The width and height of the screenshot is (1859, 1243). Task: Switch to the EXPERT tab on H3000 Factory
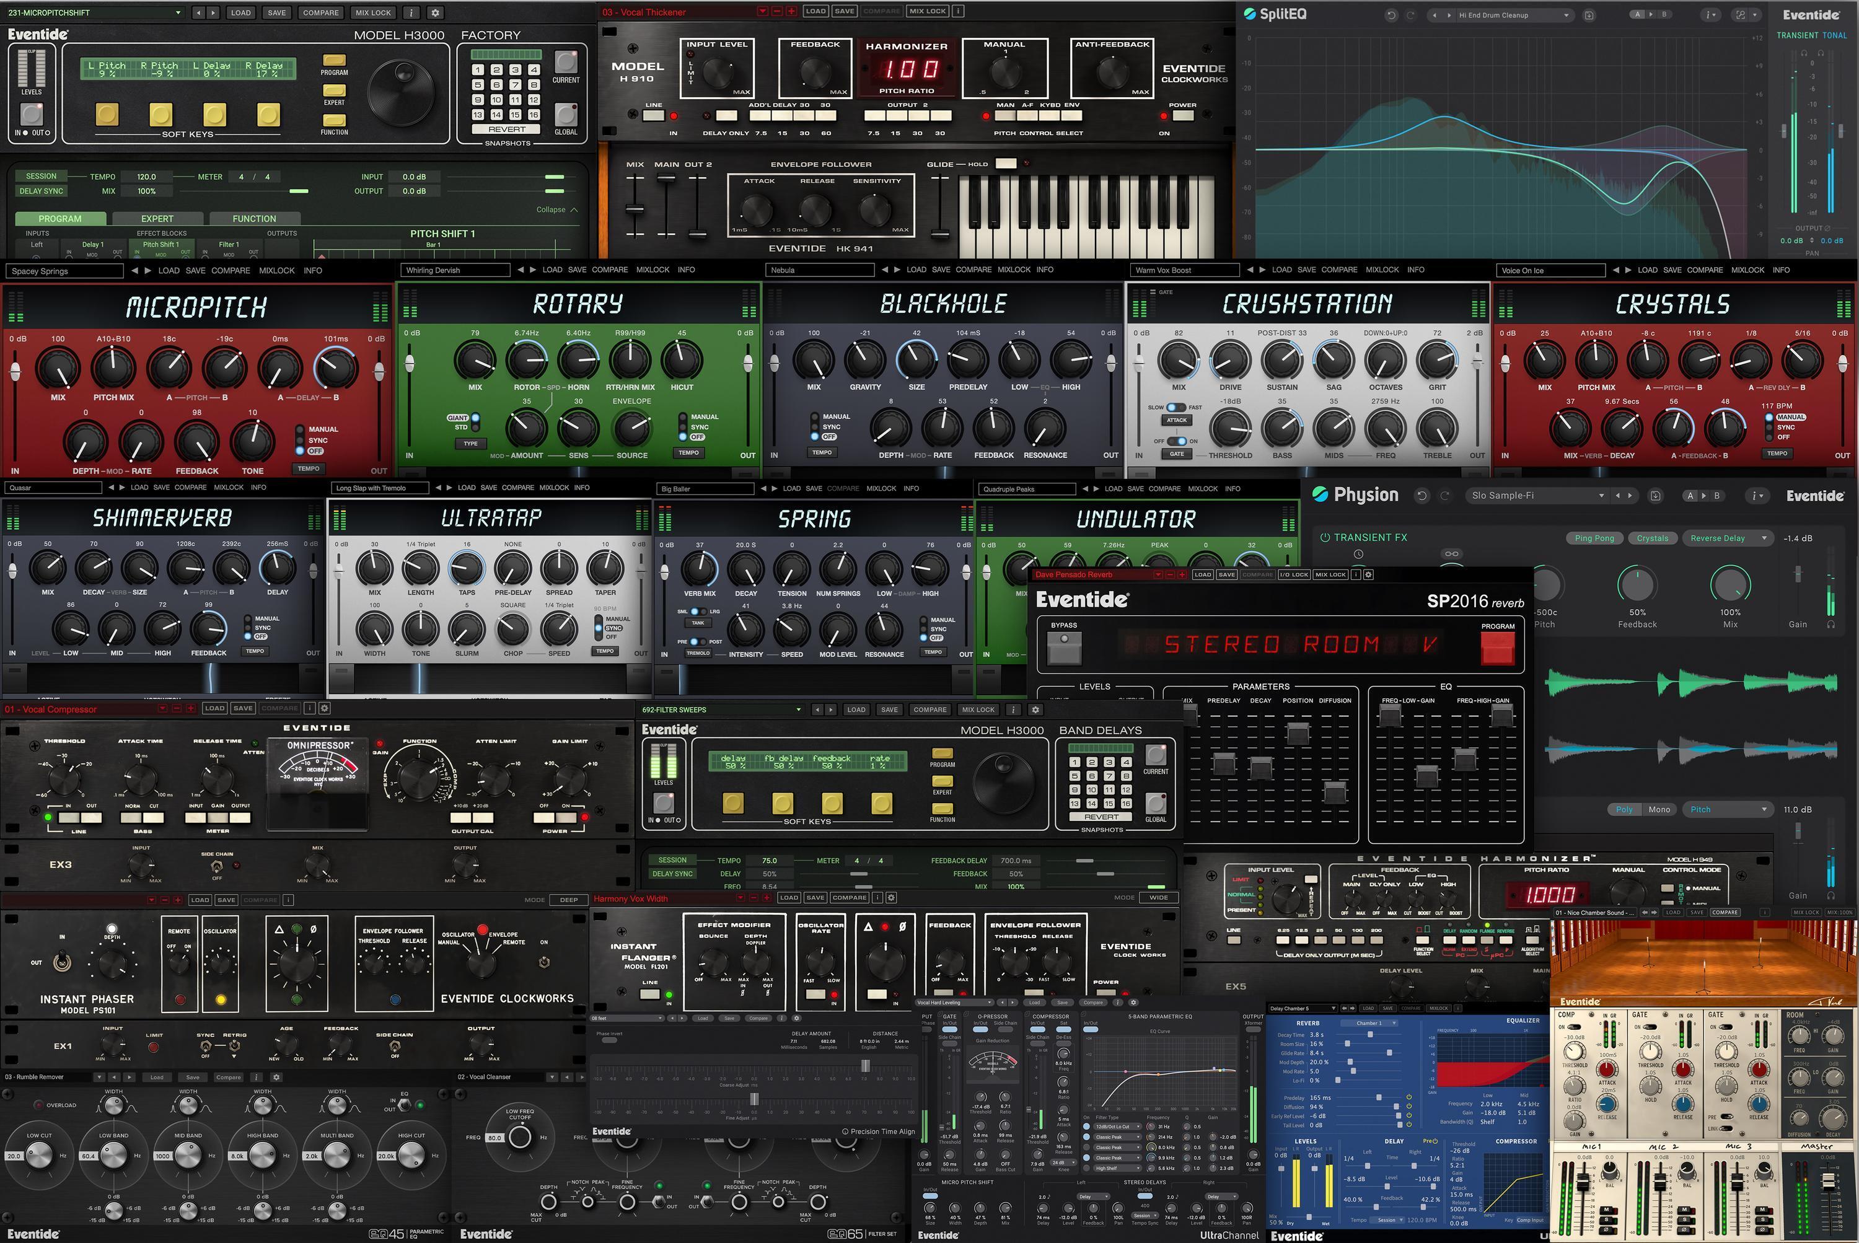coord(157,218)
